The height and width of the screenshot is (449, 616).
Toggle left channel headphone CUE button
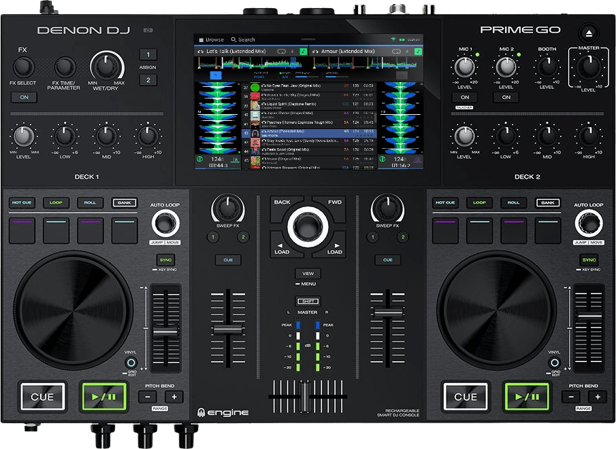228,260
